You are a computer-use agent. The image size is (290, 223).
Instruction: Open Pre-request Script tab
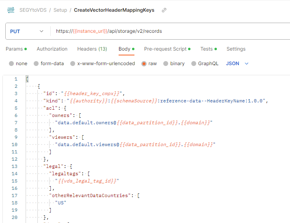pos(167,49)
